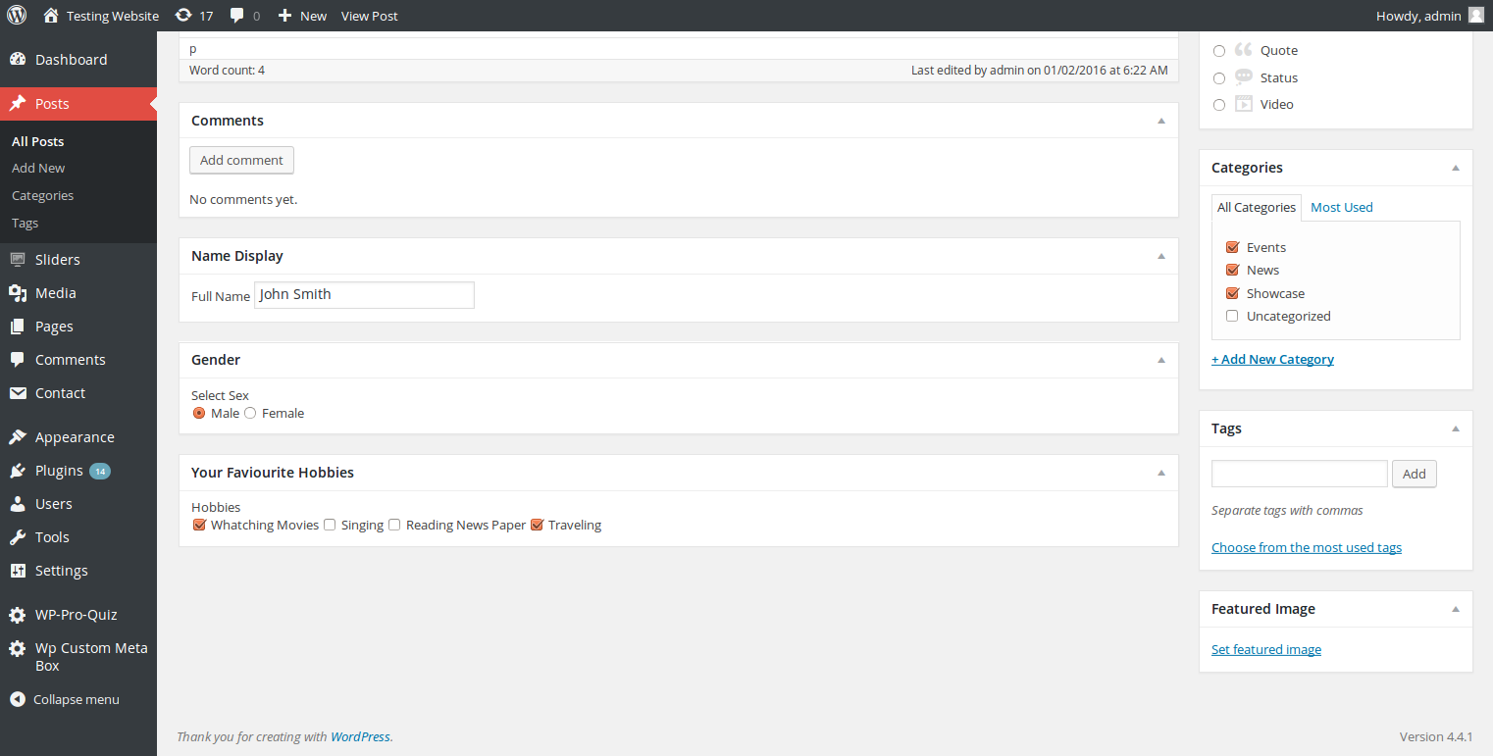Image resolution: width=1493 pixels, height=756 pixels.
Task: Open All Posts submenu item
Action: pyautogui.click(x=38, y=141)
